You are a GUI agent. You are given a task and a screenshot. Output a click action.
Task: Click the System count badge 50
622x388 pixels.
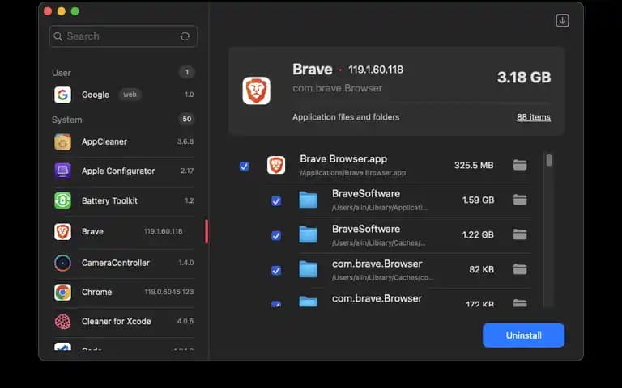tap(187, 119)
